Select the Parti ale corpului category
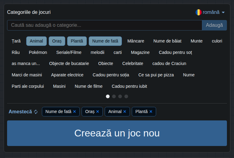Image resolution: width=234 pixels, height=158 pixels. pyautogui.click(x=28, y=86)
